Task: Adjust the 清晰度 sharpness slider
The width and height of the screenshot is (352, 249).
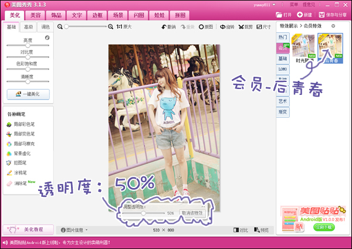Action: pyautogui.click(x=28, y=81)
